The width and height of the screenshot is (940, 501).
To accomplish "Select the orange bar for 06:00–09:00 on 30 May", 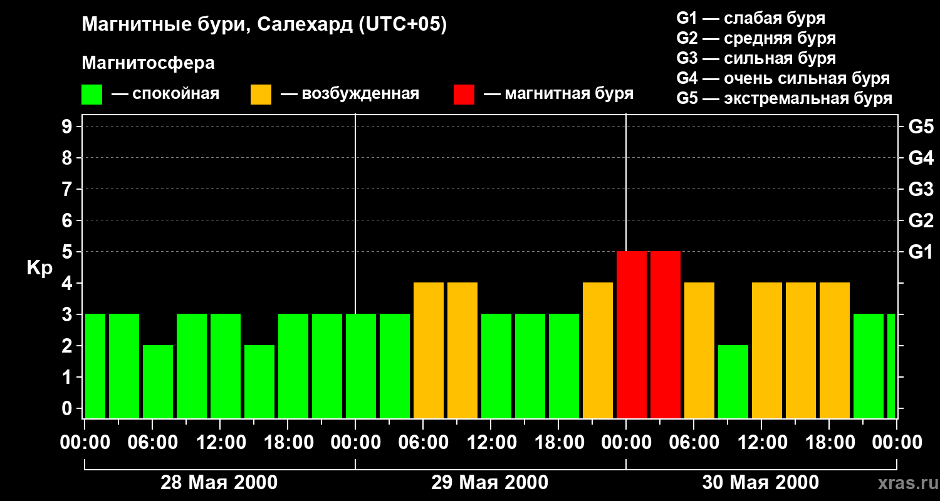I will tap(699, 350).
